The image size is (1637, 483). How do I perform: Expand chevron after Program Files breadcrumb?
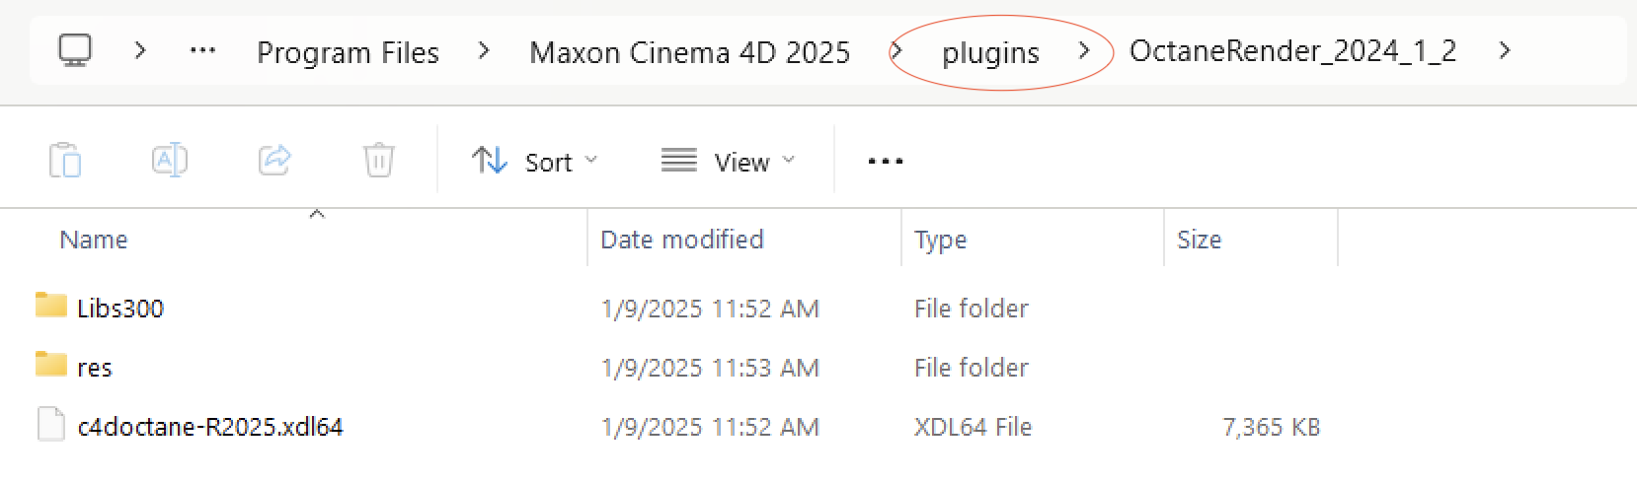point(484,51)
